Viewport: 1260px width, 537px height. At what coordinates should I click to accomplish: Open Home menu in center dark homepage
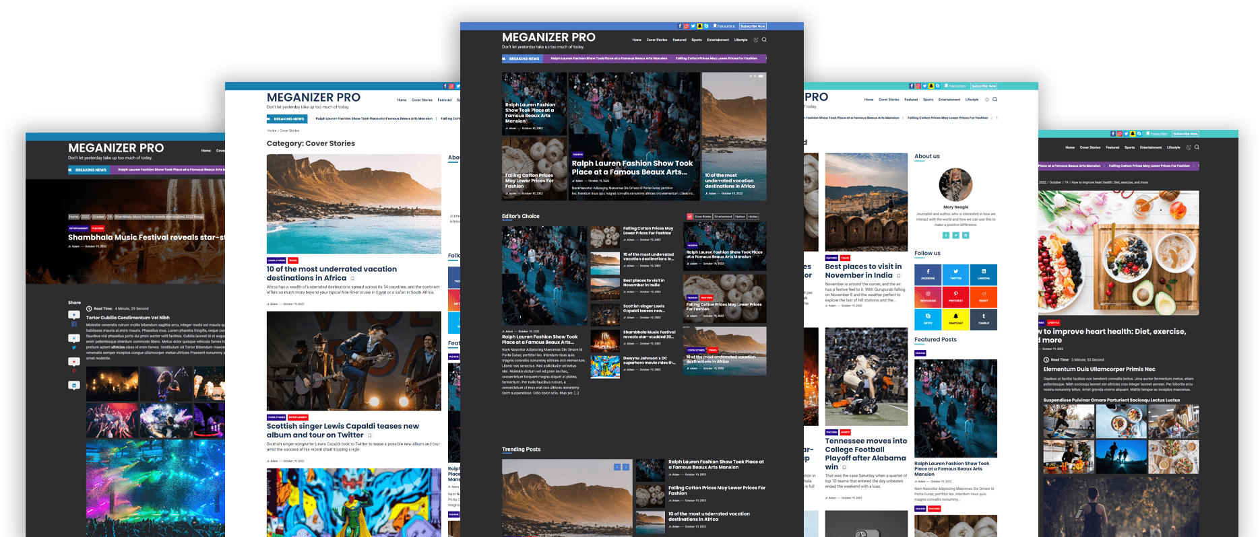[637, 40]
